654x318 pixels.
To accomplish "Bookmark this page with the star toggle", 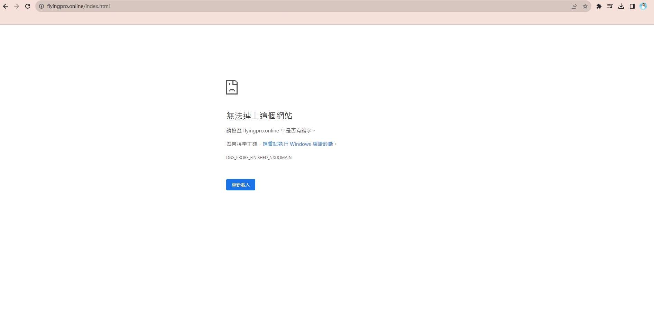I will point(585,6).
